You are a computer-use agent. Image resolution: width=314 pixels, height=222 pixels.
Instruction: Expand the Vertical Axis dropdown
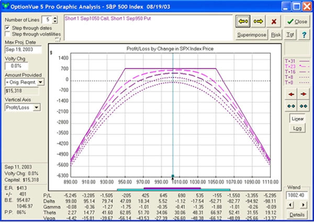36,107
